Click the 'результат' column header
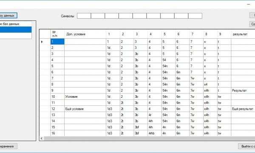This screenshot has height=153, width=255. [x=243, y=34]
